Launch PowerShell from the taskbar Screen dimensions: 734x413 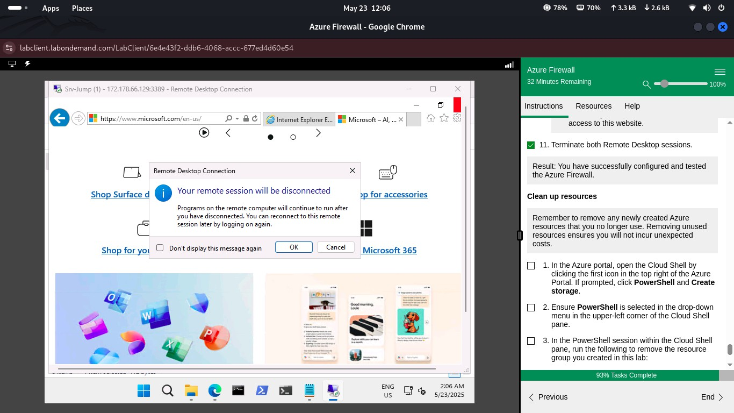coord(262,390)
